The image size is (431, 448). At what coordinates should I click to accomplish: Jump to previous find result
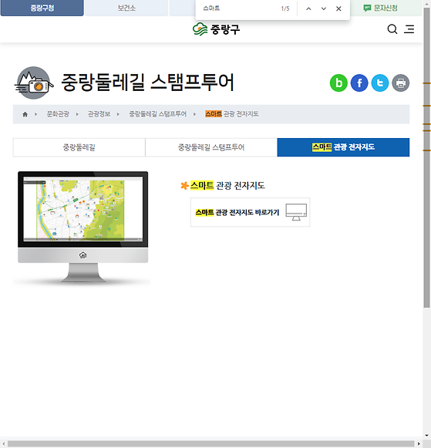(308, 8)
